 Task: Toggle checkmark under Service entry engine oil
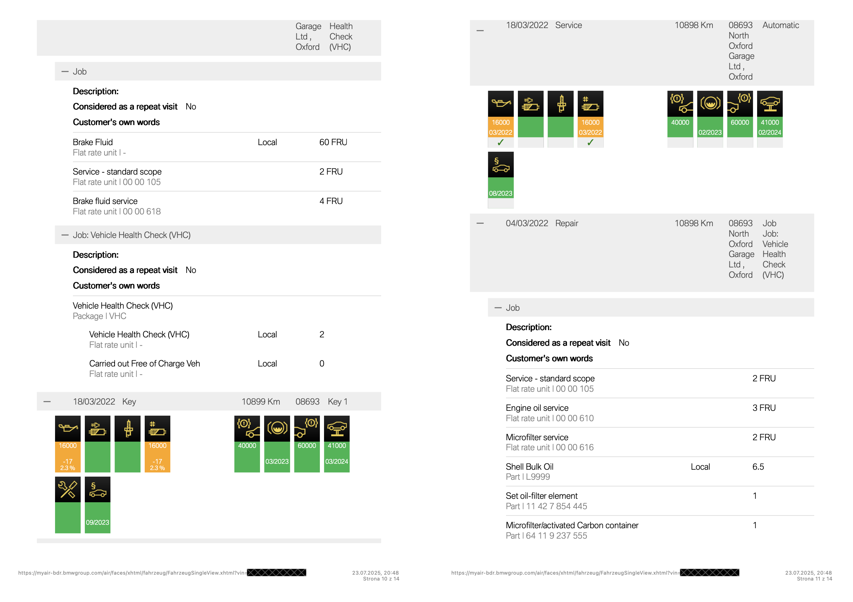501,142
